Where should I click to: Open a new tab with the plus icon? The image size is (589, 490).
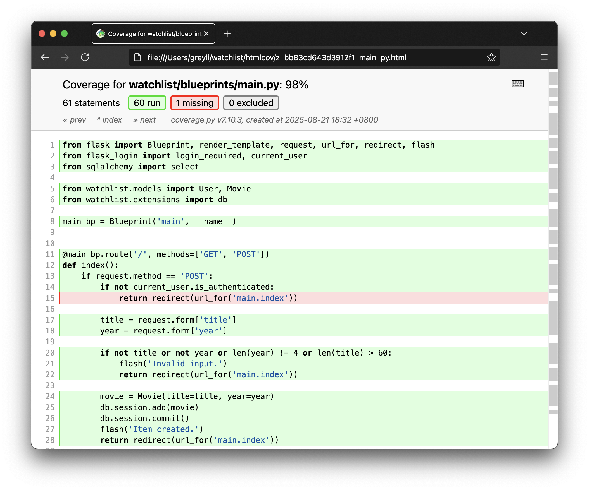click(227, 34)
